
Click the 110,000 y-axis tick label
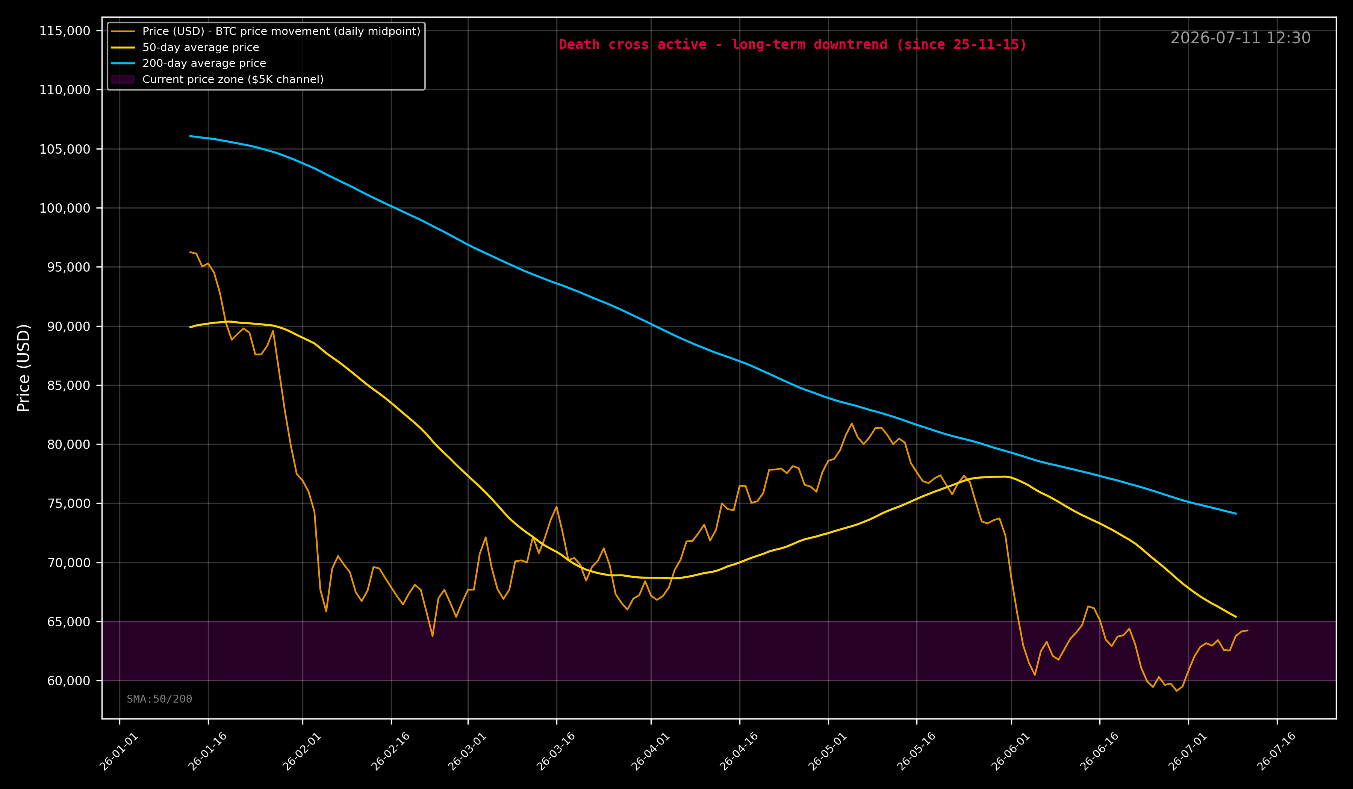point(65,90)
